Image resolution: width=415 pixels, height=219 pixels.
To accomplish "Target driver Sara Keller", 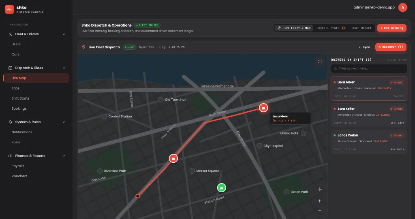I will pyautogui.click(x=396, y=109).
